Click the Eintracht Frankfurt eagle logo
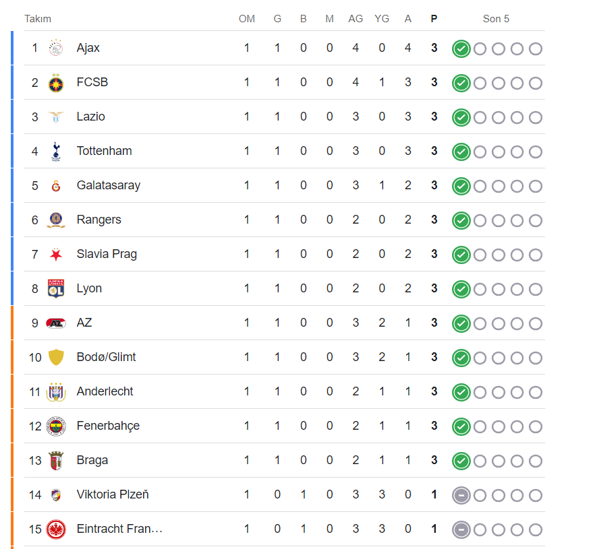The width and height of the screenshot is (595, 549). 56,529
